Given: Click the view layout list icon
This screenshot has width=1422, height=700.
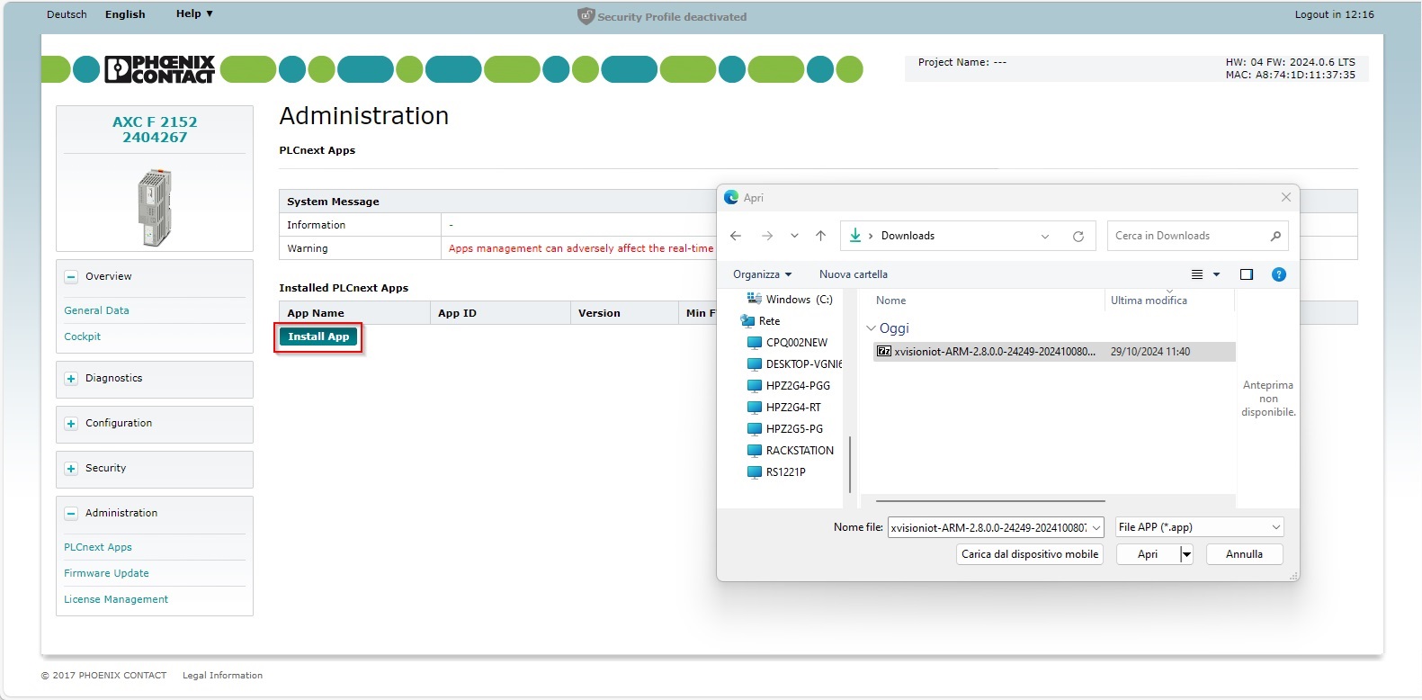Looking at the screenshot, I should tap(1197, 274).
